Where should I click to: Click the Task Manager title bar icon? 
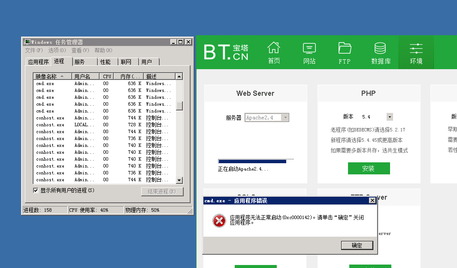[x=27, y=42]
